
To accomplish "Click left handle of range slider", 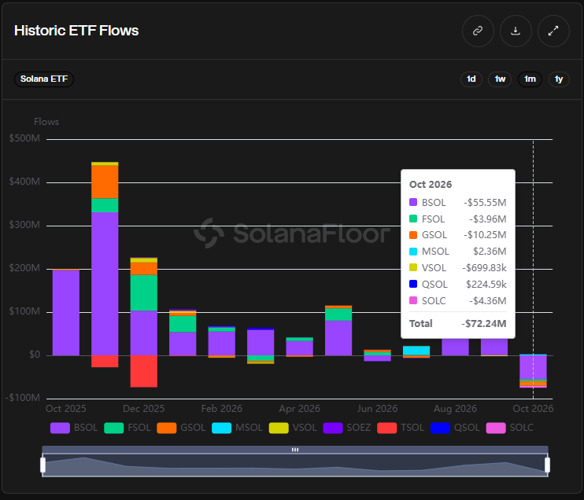I will tap(43, 465).
